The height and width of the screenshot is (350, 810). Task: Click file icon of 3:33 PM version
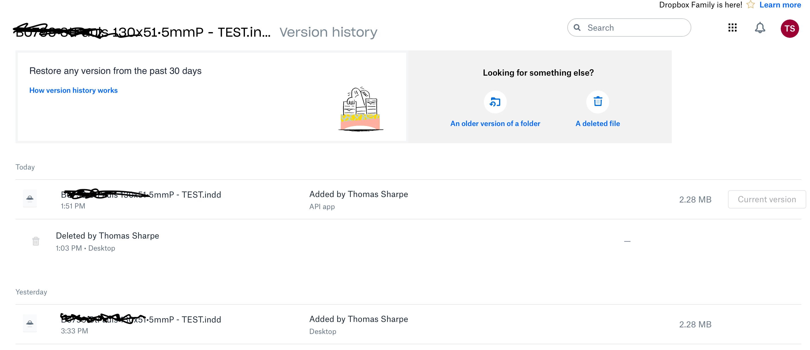[30, 323]
